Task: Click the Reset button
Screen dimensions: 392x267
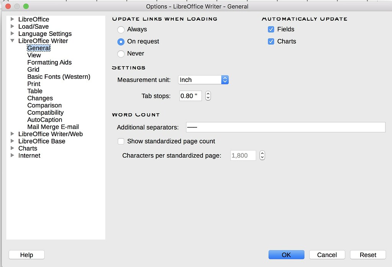Action: [x=368, y=255]
